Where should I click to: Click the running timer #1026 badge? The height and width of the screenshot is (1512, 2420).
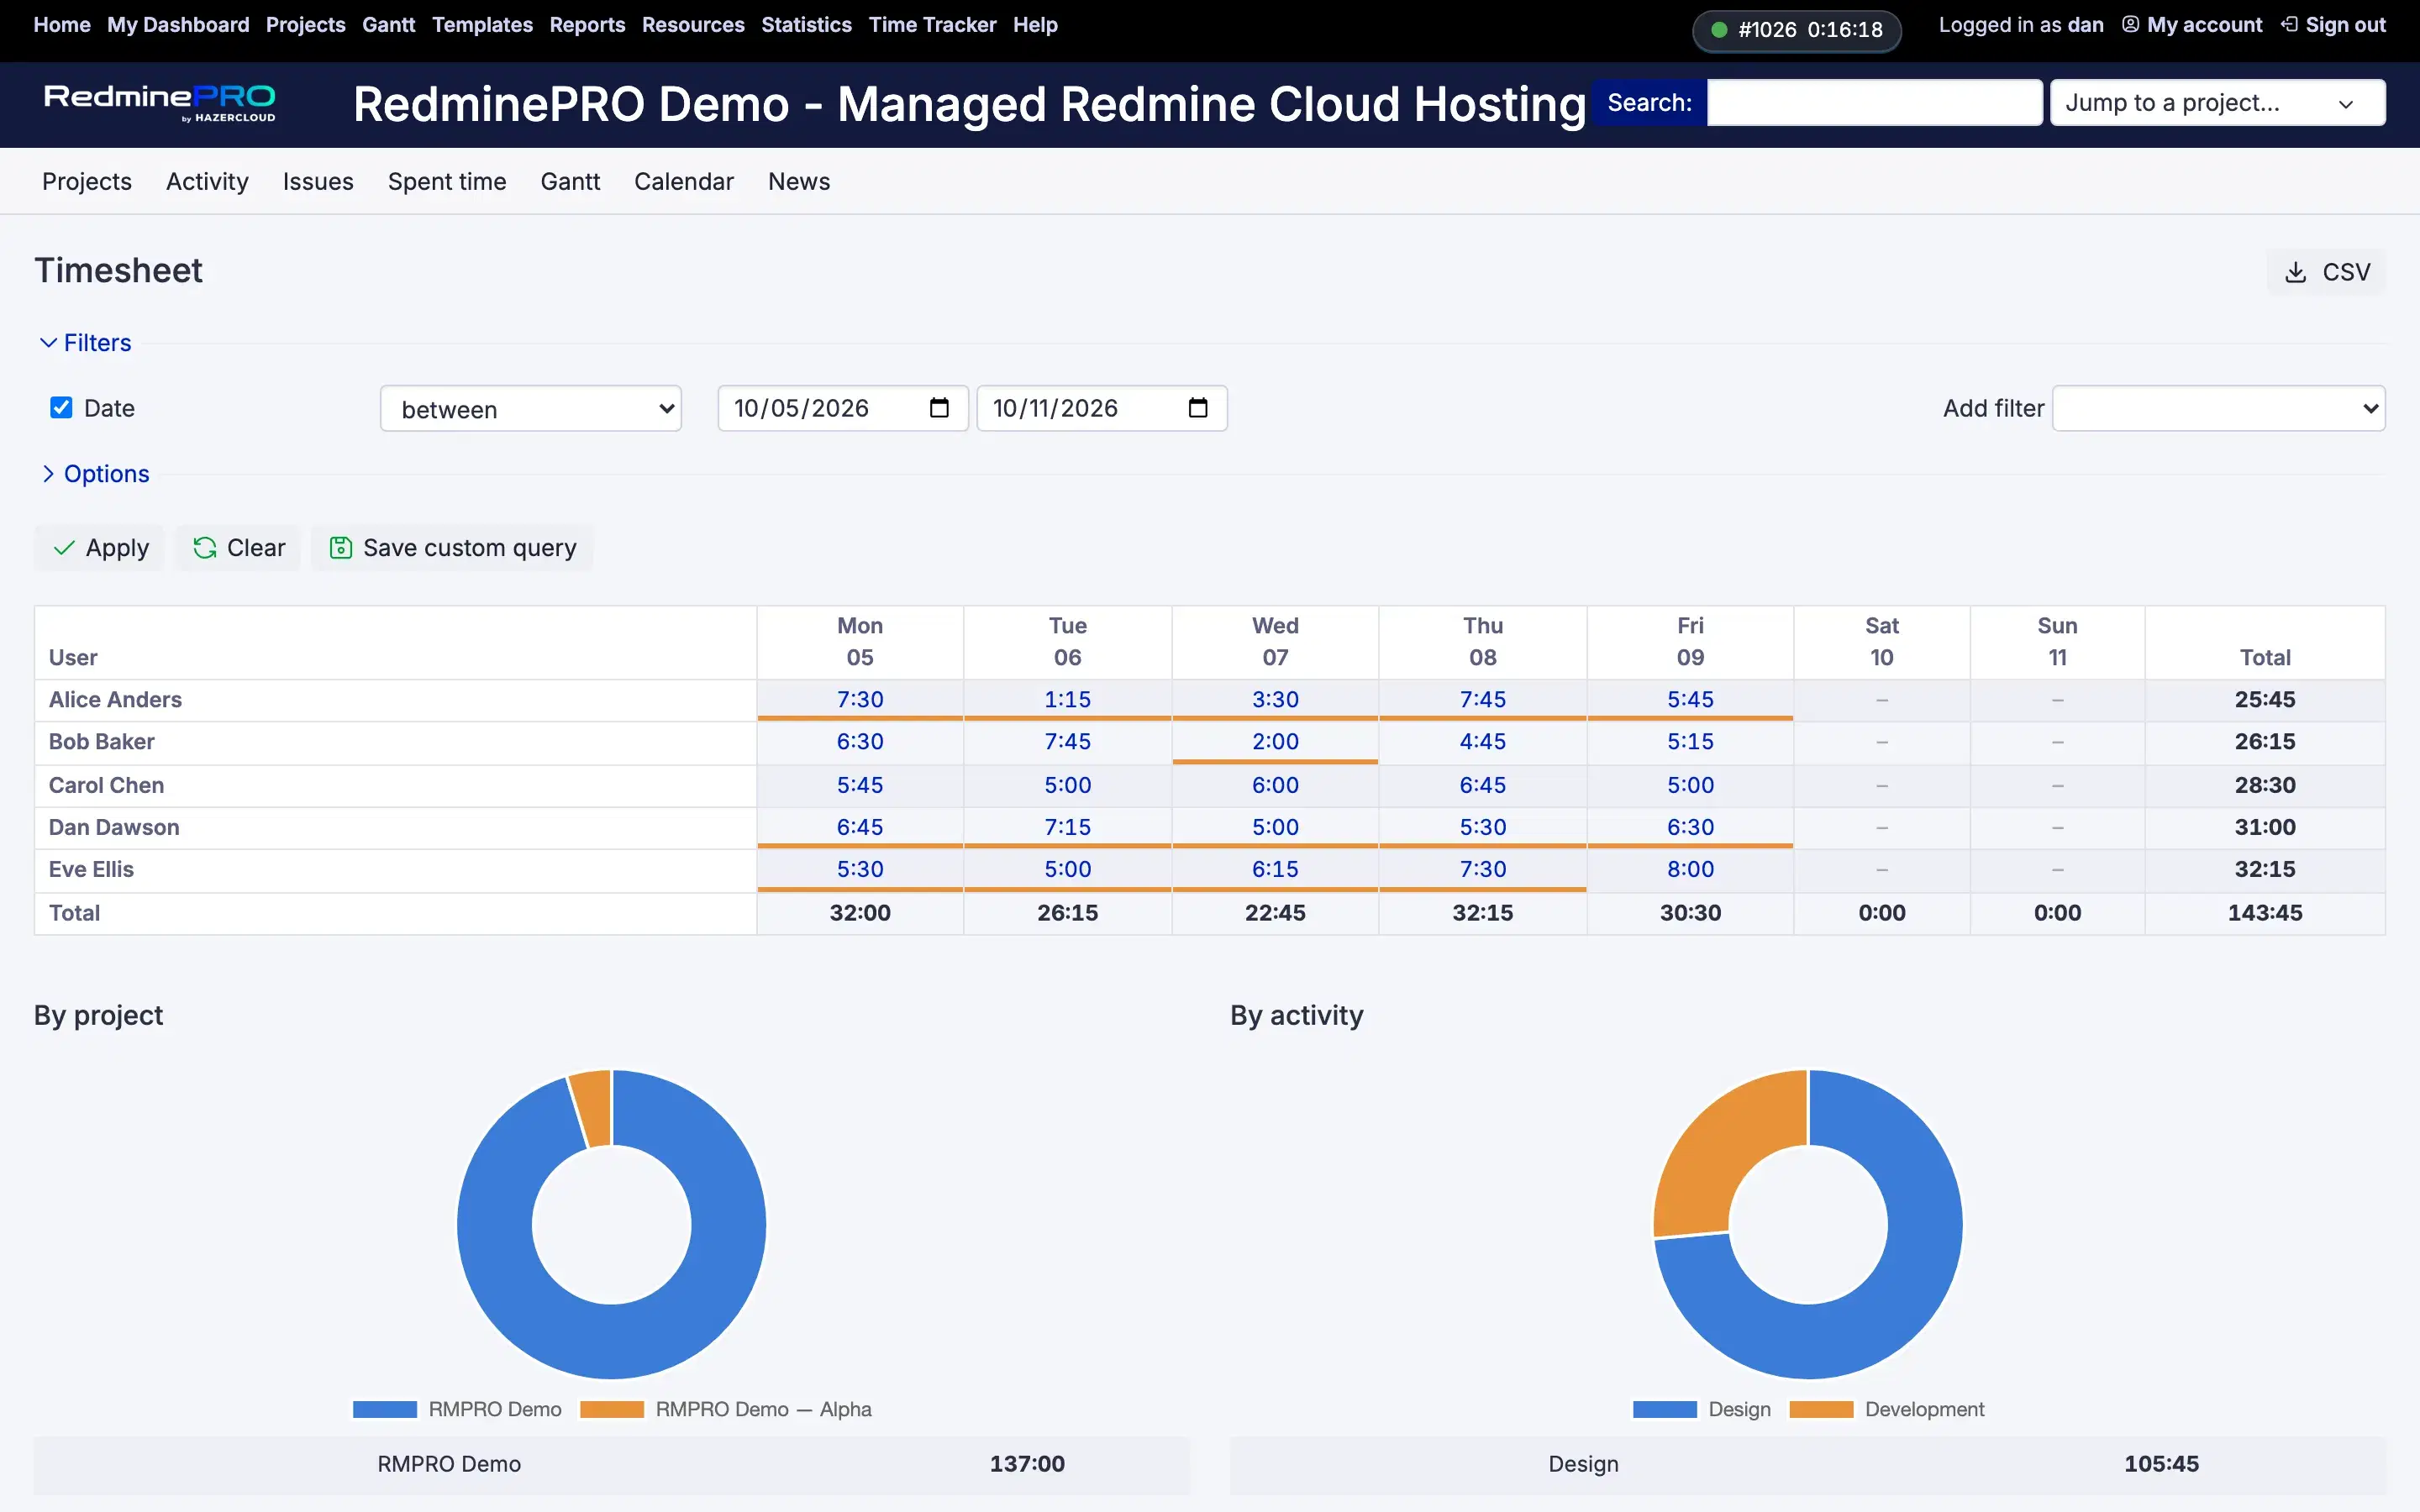coord(1797,30)
